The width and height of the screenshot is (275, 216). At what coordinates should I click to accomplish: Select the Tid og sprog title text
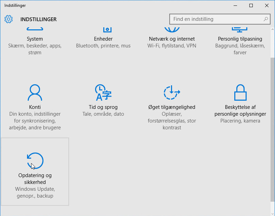[103, 107]
